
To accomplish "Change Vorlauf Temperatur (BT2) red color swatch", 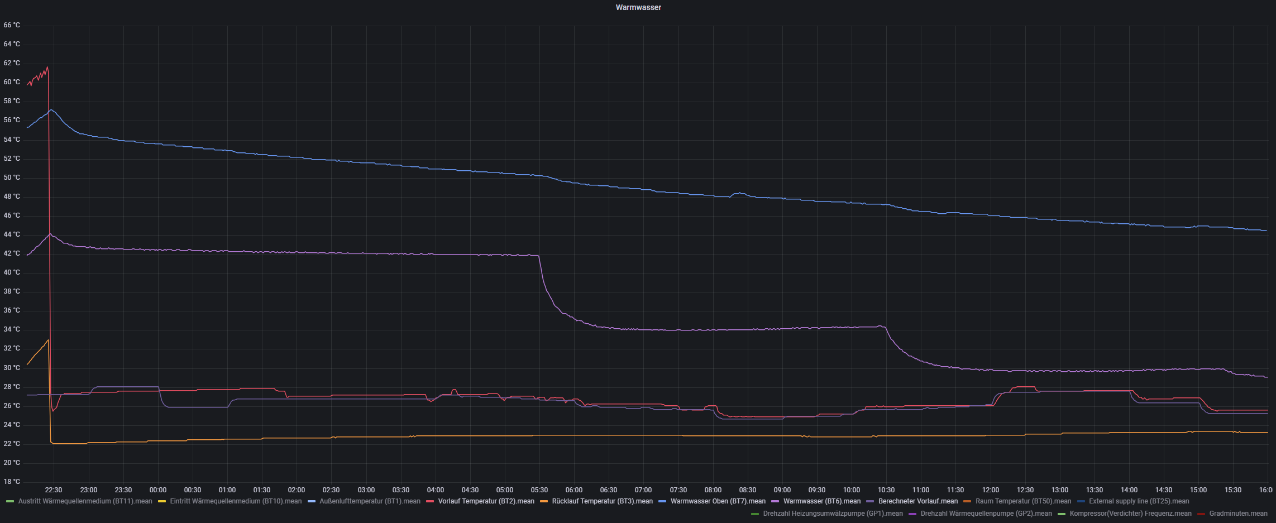I will pos(430,501).
